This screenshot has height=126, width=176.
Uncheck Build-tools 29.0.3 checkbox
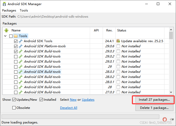click(16, 52)
